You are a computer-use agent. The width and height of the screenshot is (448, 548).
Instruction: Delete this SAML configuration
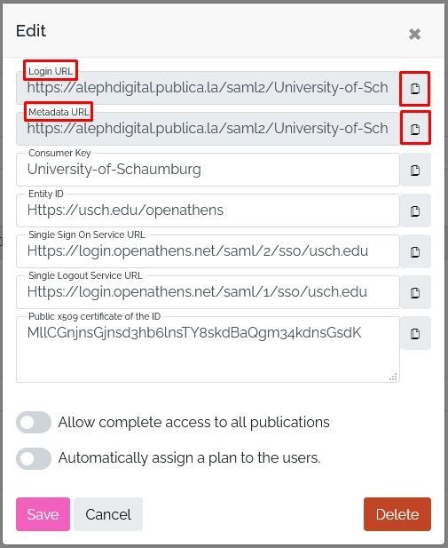397,514
